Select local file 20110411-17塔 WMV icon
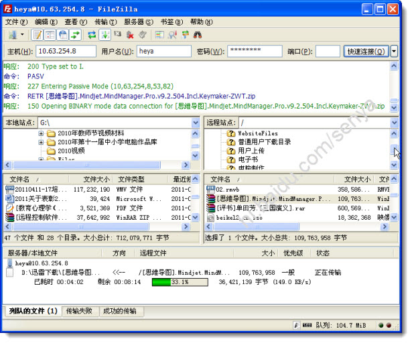The height and width of the screenshot is (343, 412). tap(10, 189)
